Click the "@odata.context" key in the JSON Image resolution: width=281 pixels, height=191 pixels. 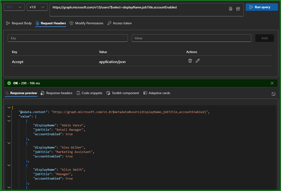tap(33, 112)
